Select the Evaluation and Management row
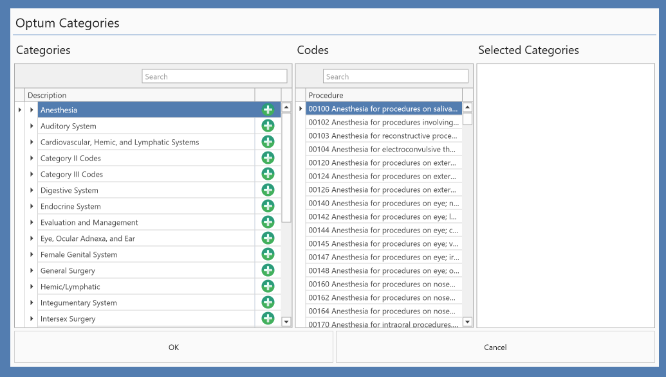Screen dimensions: 666x377 pyautogui.click(x=146, y=222)
